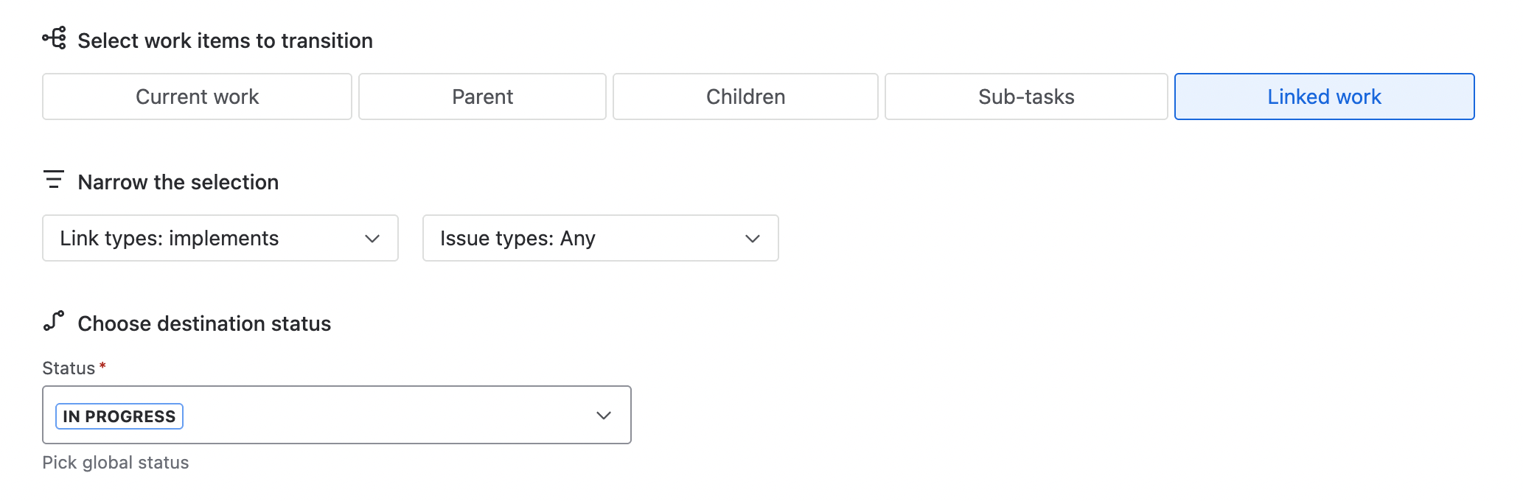
Task: Click the Pick global status helper text
Action: coord(116,462)
